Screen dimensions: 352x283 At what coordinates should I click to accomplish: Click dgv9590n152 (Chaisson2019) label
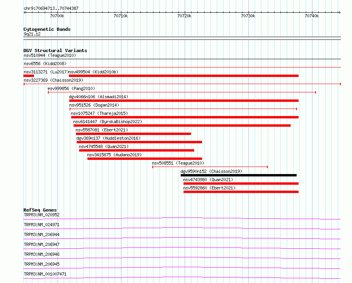(x=212, y=171)
